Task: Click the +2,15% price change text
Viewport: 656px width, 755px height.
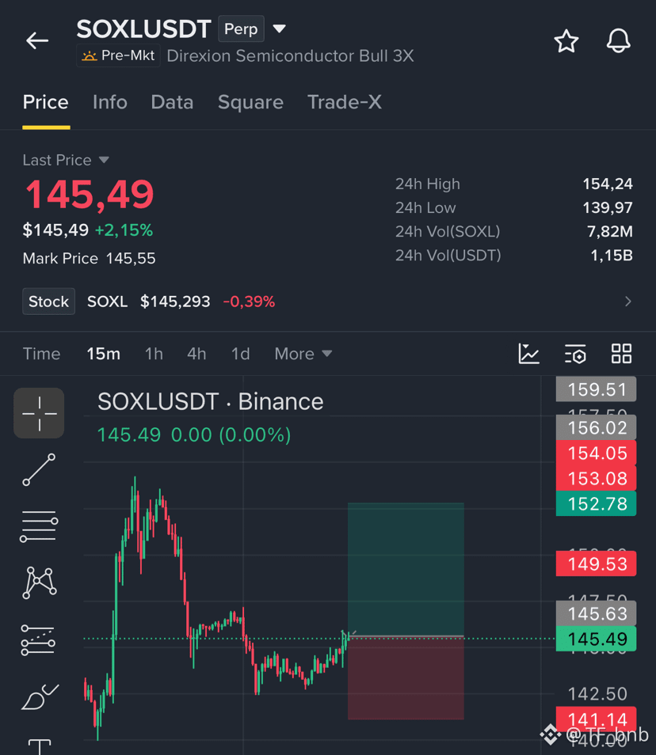Action: (x=124, y=230)
